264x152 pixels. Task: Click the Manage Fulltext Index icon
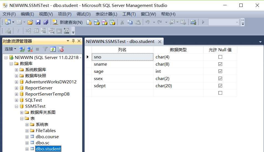tap(44, 31)
